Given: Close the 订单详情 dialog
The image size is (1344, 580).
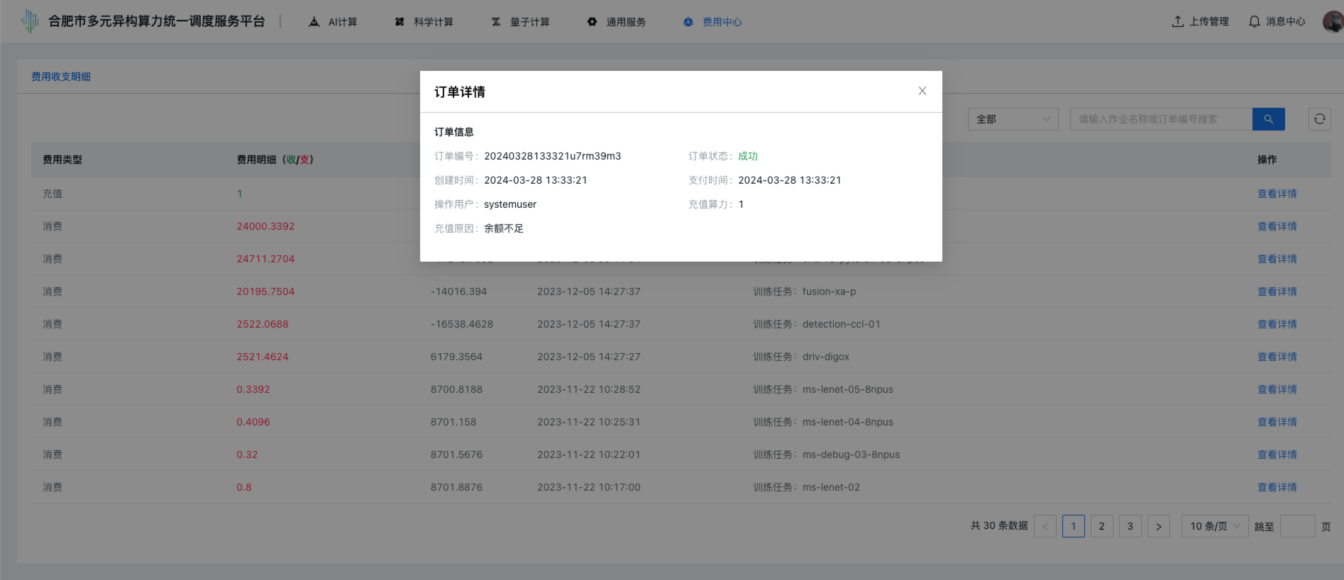Looking at the screenshot, I should tap(922, 91).
